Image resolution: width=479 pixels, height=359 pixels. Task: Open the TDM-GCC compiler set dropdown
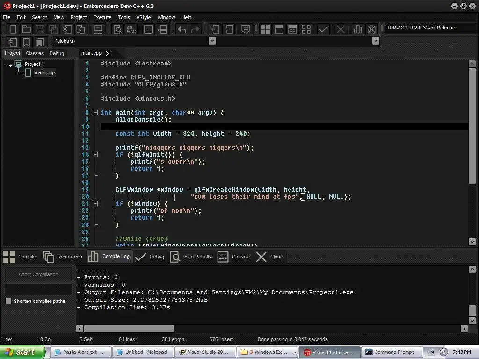pyautogui.click(x=431, y=28)
